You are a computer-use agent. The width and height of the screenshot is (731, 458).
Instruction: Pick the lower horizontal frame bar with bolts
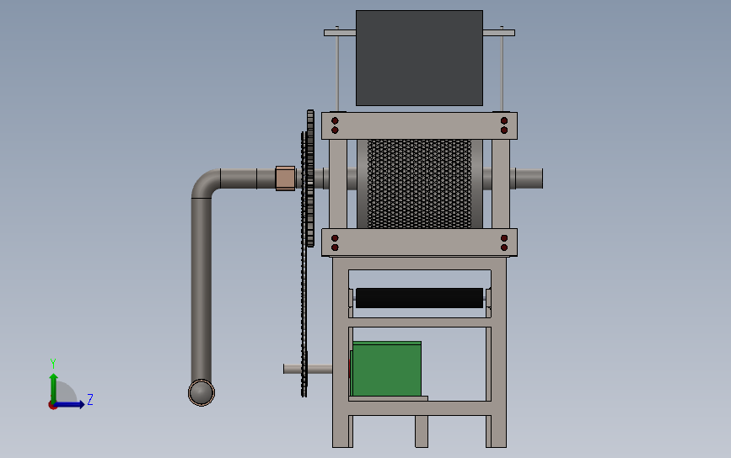click(x=419, y=242)
